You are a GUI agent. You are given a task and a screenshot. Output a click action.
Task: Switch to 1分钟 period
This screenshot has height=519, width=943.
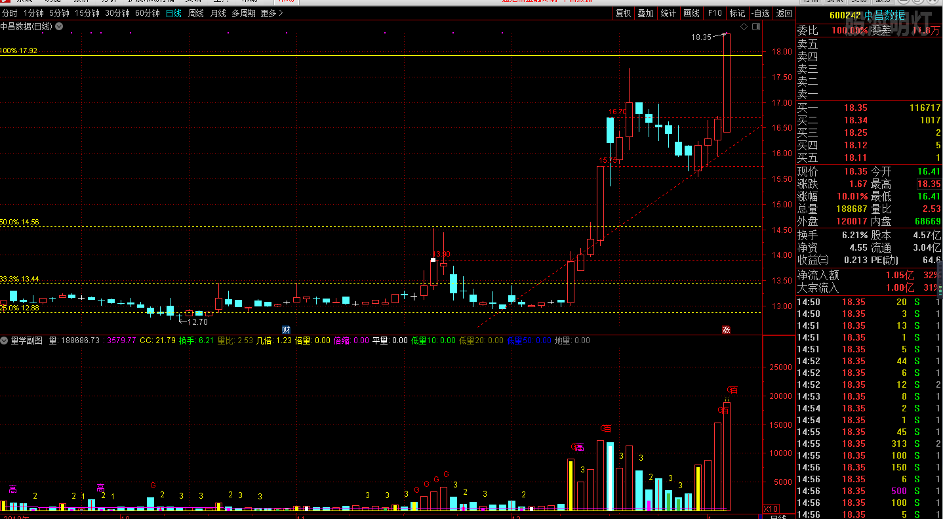pyautogui.click(x=34, y=13)
